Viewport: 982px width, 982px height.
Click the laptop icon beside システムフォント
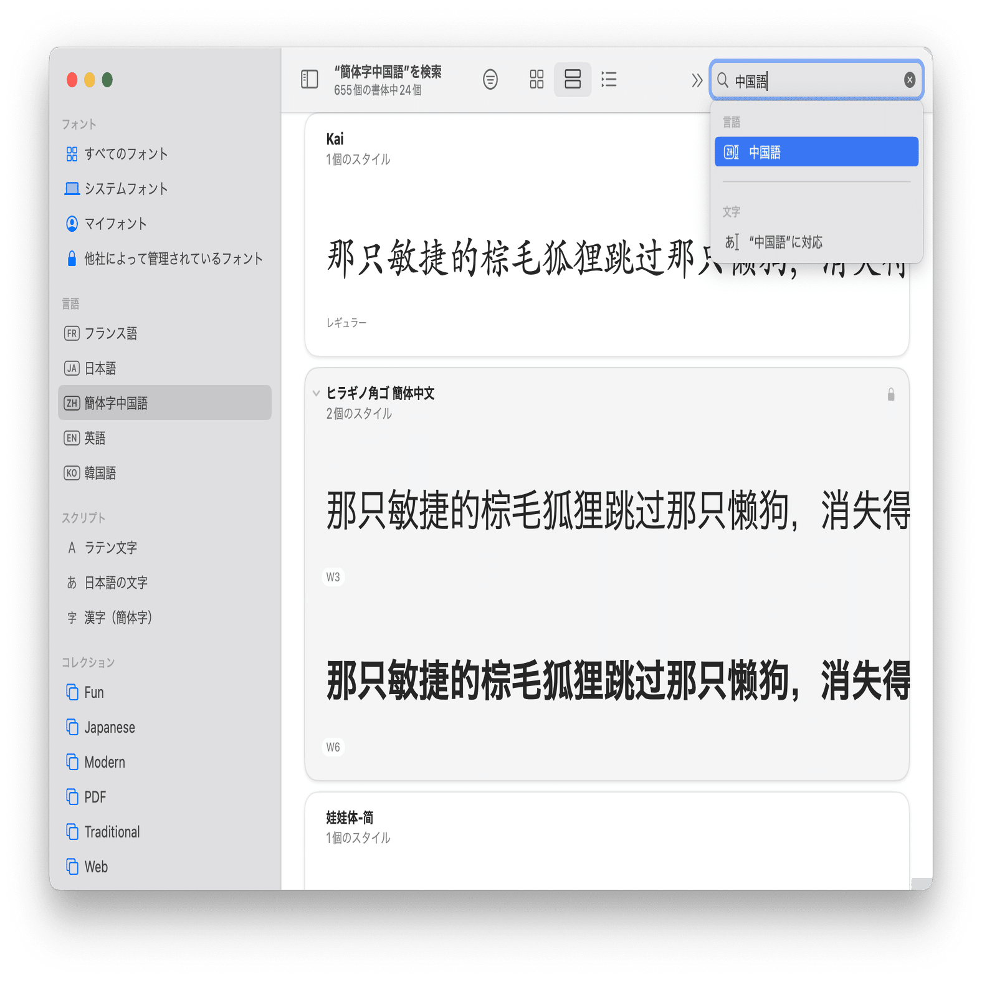tap(72, 189)
